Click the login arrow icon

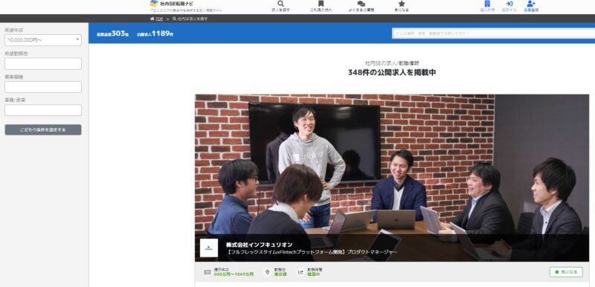click(x=509, y=4)
